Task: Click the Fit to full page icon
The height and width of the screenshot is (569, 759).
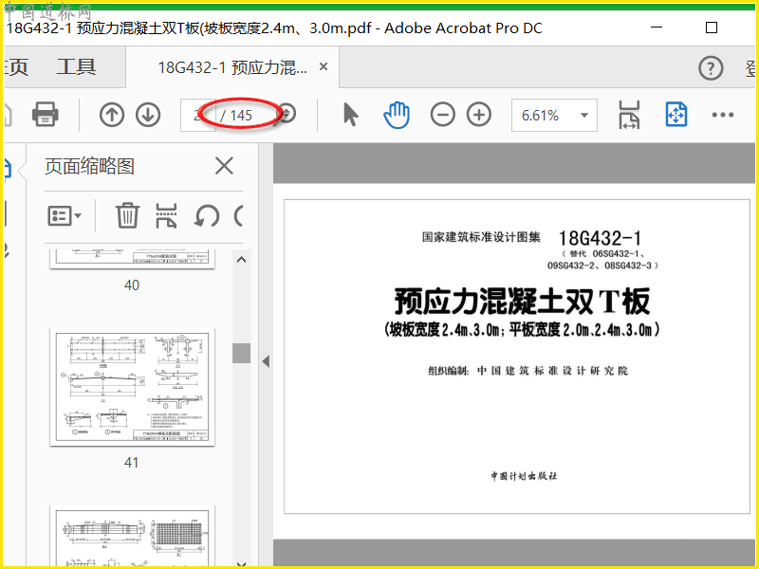Action: tap(676, 115)
